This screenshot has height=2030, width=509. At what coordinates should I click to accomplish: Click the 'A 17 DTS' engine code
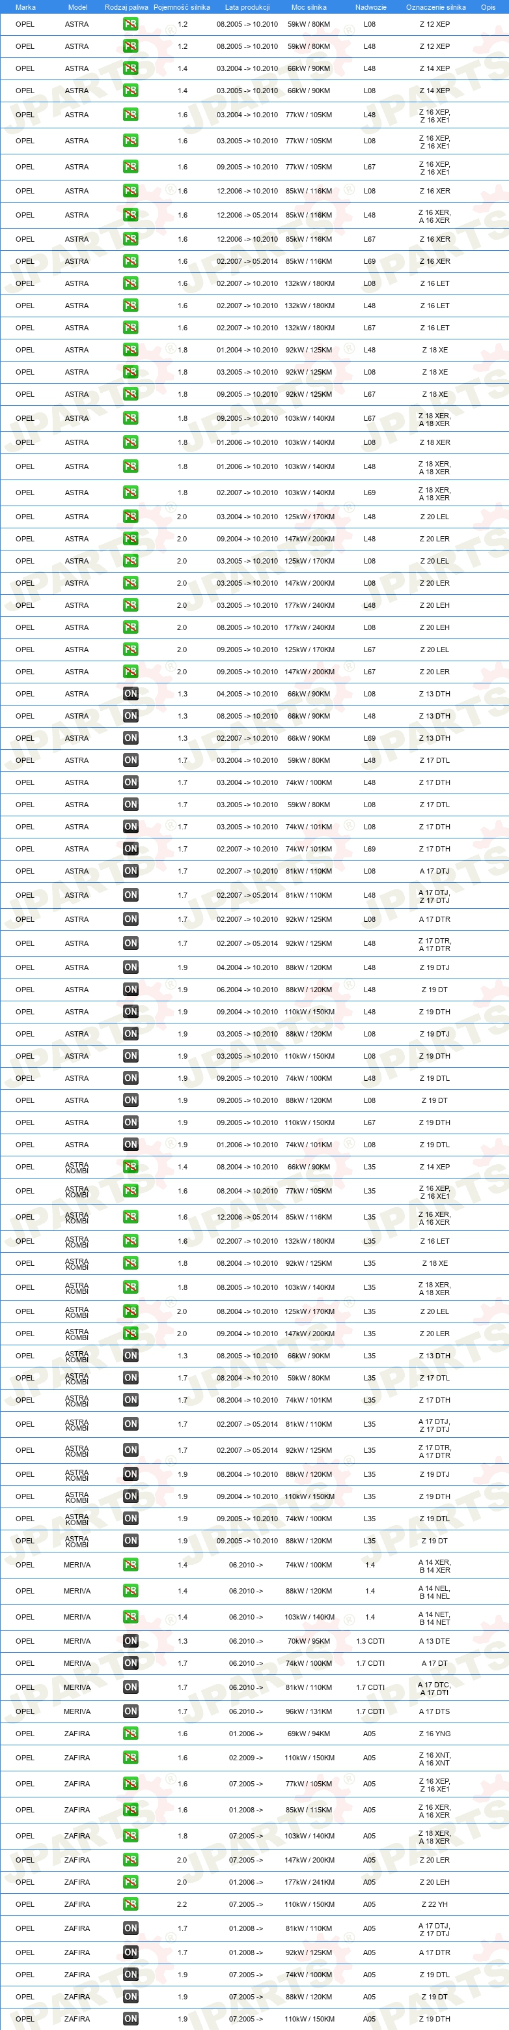pyautogui.click(x=435, y=1711)
